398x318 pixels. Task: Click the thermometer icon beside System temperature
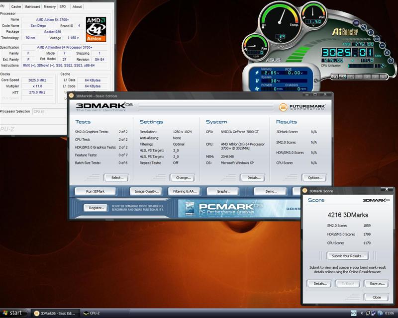257,80
